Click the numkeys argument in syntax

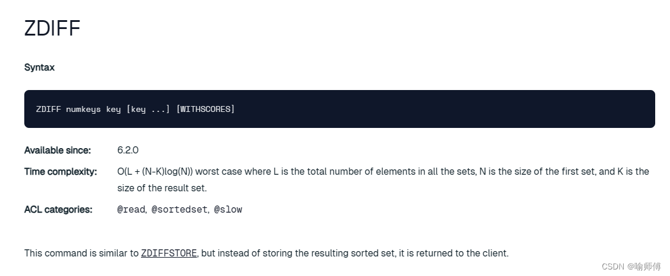[84, 109]
